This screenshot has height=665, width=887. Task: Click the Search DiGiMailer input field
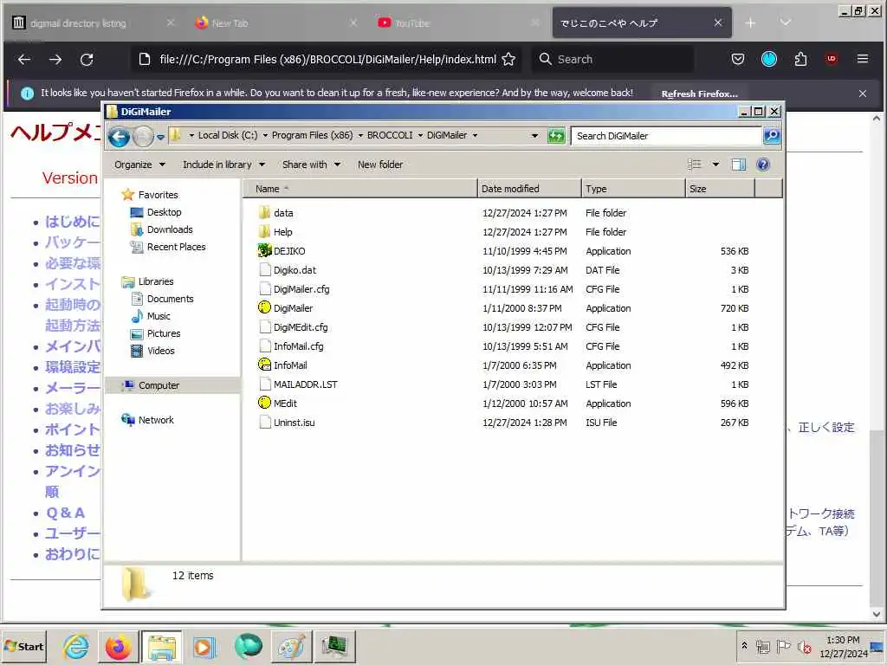click(x=666, y=136)
